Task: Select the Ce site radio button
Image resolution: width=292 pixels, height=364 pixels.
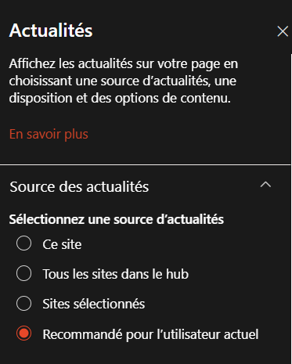Action: (23, 243)
